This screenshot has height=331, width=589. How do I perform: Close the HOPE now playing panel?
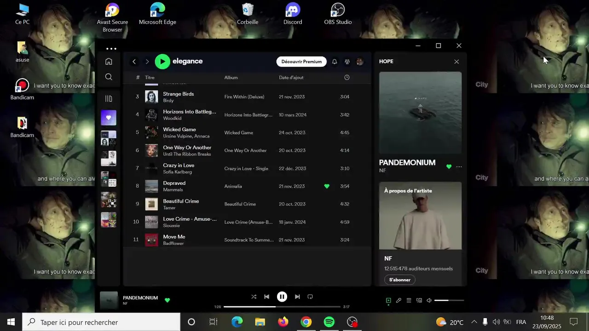coord(456,62)
